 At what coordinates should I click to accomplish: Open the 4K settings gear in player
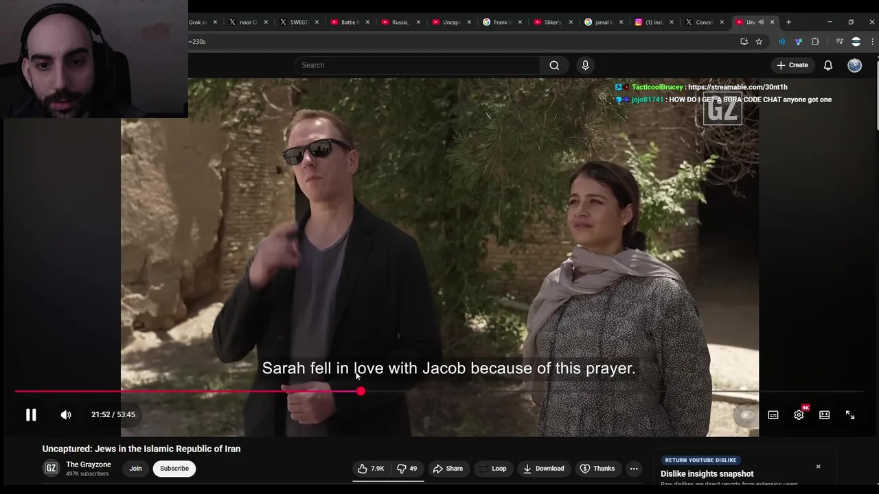tap(799, 414)
